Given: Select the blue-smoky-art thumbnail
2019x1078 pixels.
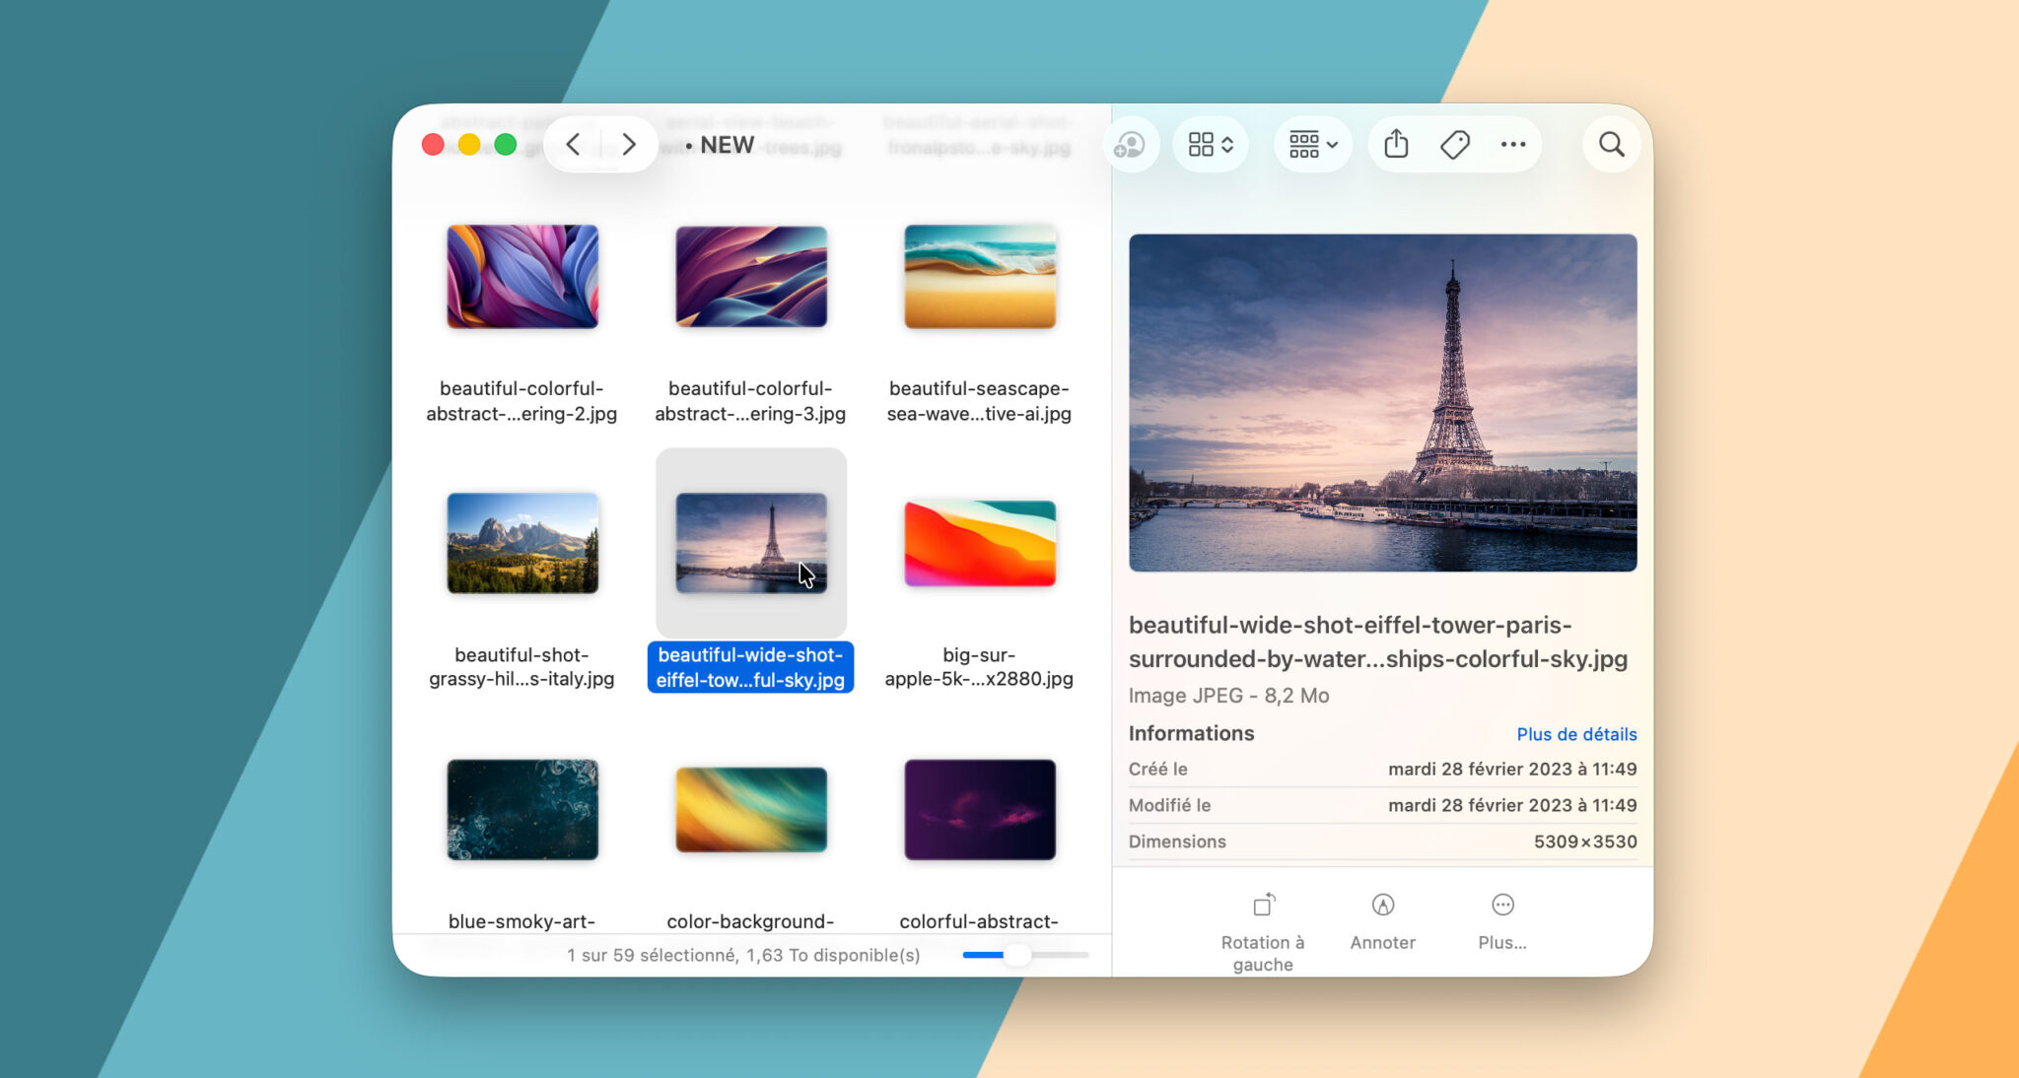Looking at the screenshot, I should coord(522,809).
